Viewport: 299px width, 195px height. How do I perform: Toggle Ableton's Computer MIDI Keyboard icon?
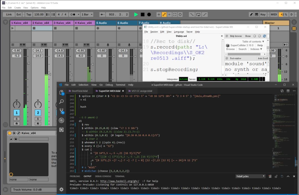(257, 14)
